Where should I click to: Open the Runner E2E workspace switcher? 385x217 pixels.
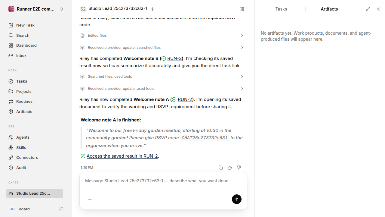(x=36, y=9)
